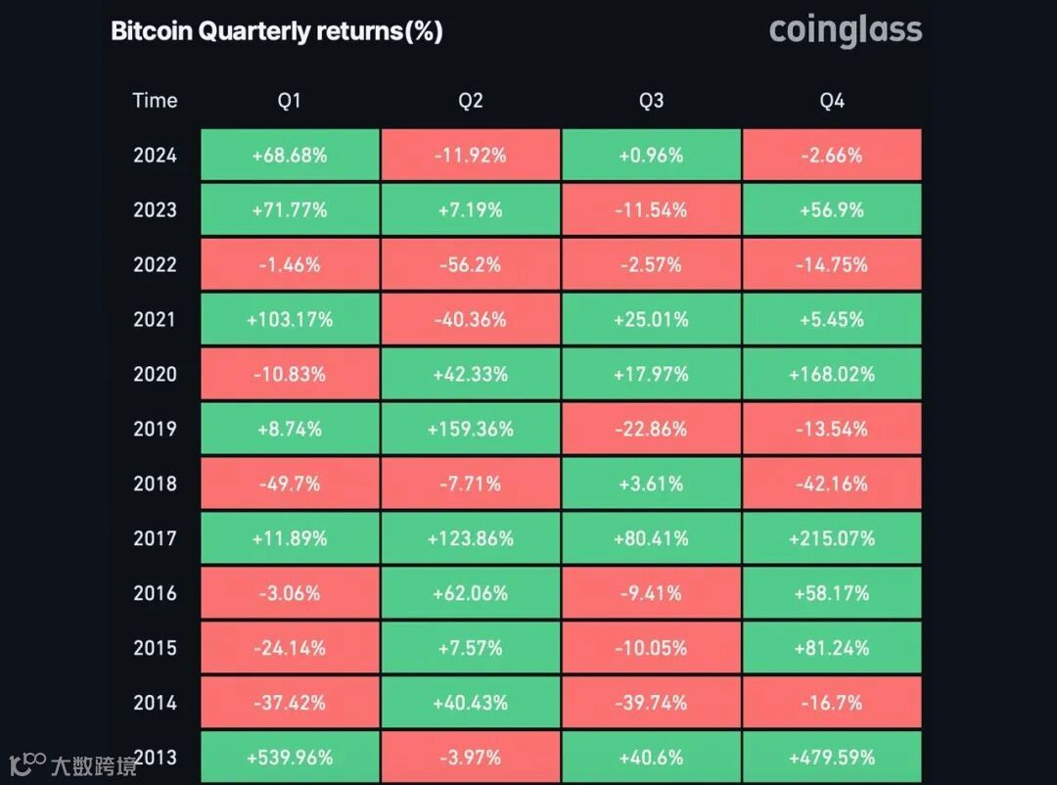1057x785 pixels.
Task: Select the 2017 row label
Action: (x=155, y=538)
